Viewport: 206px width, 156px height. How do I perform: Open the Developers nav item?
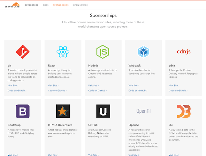(x=31, y=5)
